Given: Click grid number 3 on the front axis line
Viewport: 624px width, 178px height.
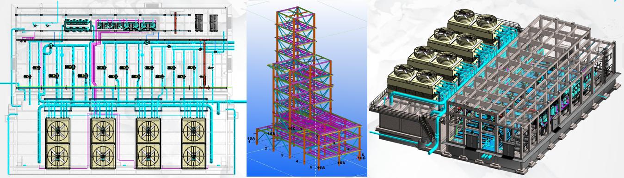Looking at the screenshot, I should 282,155.
